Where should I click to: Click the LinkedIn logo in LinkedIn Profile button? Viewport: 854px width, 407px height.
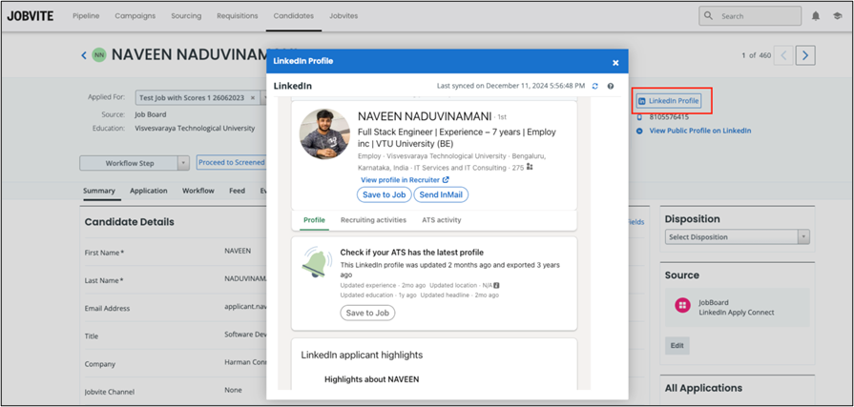tap(642, 101)
